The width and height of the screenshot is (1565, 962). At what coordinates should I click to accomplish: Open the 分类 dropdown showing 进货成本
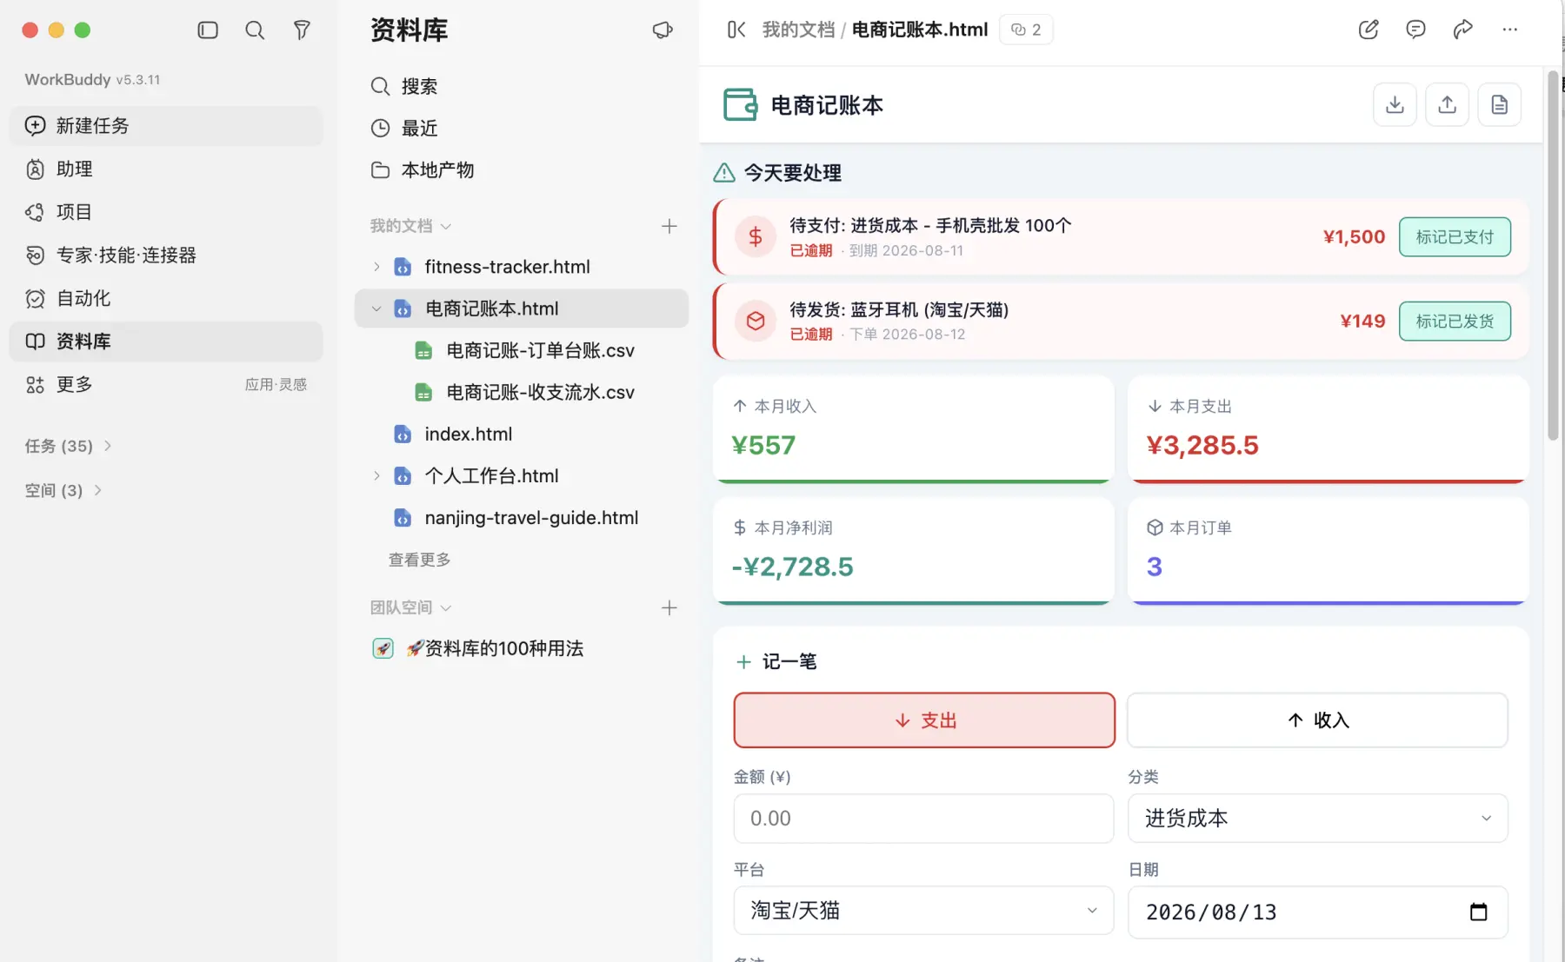(1317, 818)
